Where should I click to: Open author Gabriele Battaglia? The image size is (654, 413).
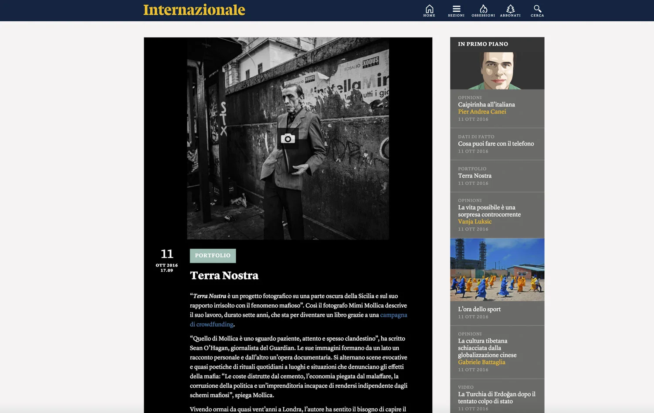coord(481,362)
